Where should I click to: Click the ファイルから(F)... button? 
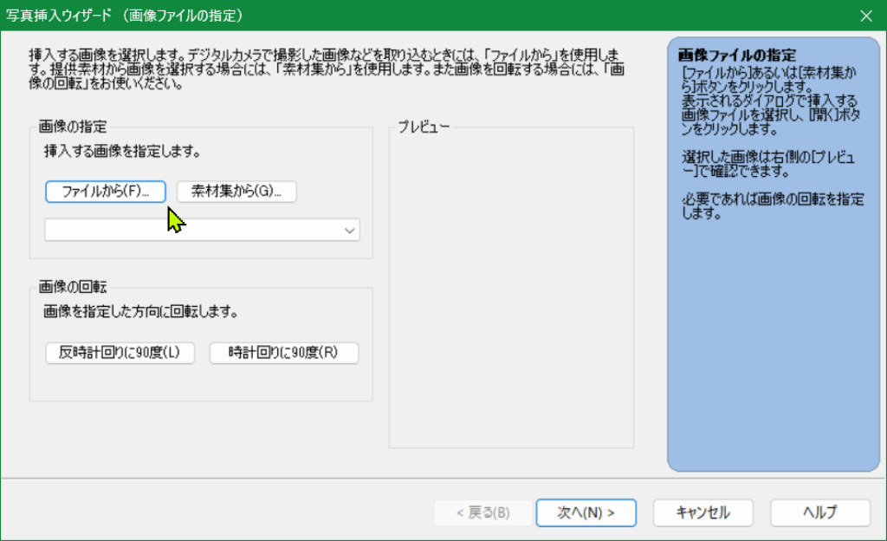[105, 192]
